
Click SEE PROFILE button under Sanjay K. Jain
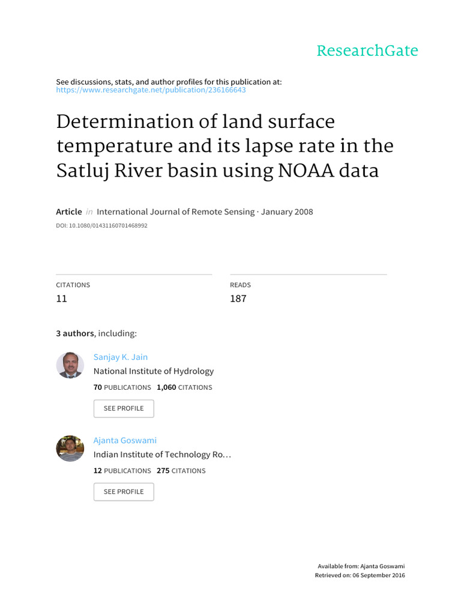(x=124, y=408)
